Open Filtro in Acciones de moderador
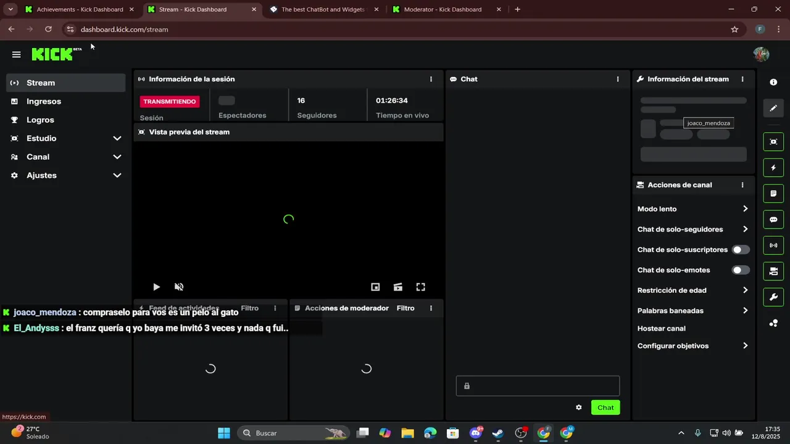This screenshot has width=790, height=444. (405, 308)
